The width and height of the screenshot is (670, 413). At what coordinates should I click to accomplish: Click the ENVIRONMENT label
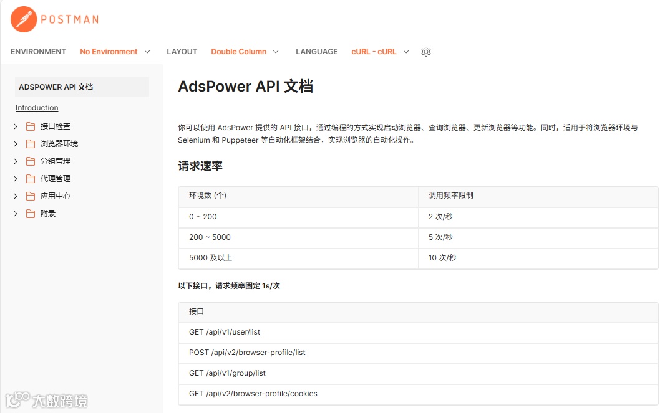(39, 52)
